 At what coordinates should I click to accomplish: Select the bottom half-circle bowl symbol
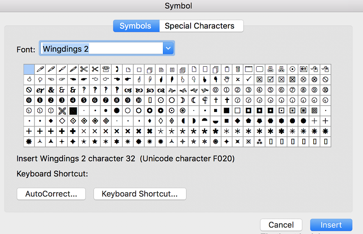(x=216, y=121)
